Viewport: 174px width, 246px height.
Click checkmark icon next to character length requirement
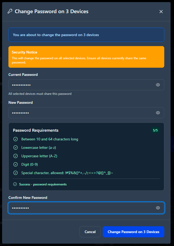(x=16, y=139)
